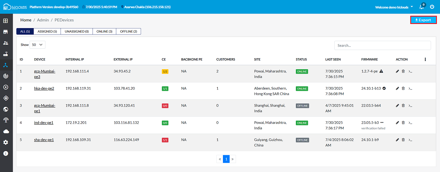This screenshot has height=172, width=440.
Task: Switch to the ONLINE (3) tab
Action: pyautogui.click(x=104, y=32)
